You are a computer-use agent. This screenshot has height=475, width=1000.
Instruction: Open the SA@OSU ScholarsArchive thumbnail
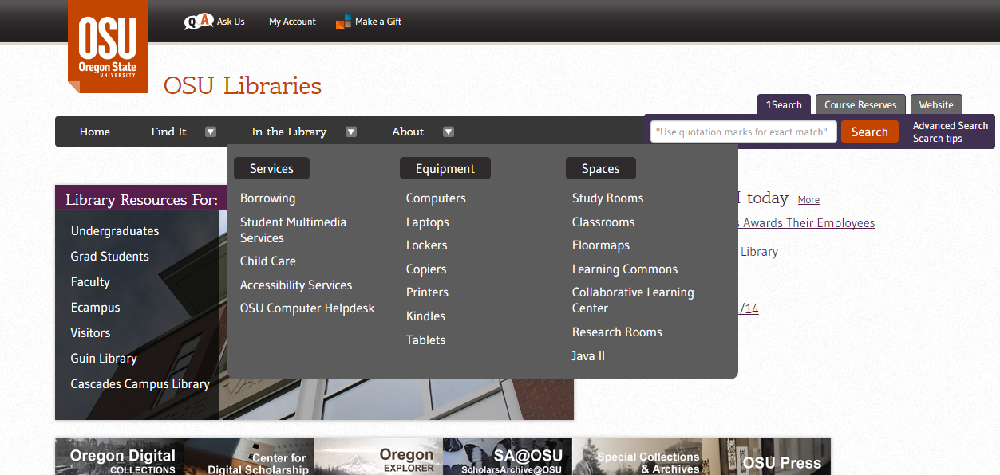click(x=507, y=457)
